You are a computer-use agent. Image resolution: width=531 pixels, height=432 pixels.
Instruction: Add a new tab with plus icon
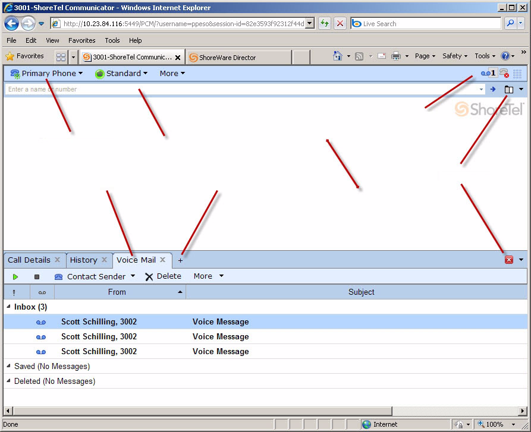click(180, 260)
